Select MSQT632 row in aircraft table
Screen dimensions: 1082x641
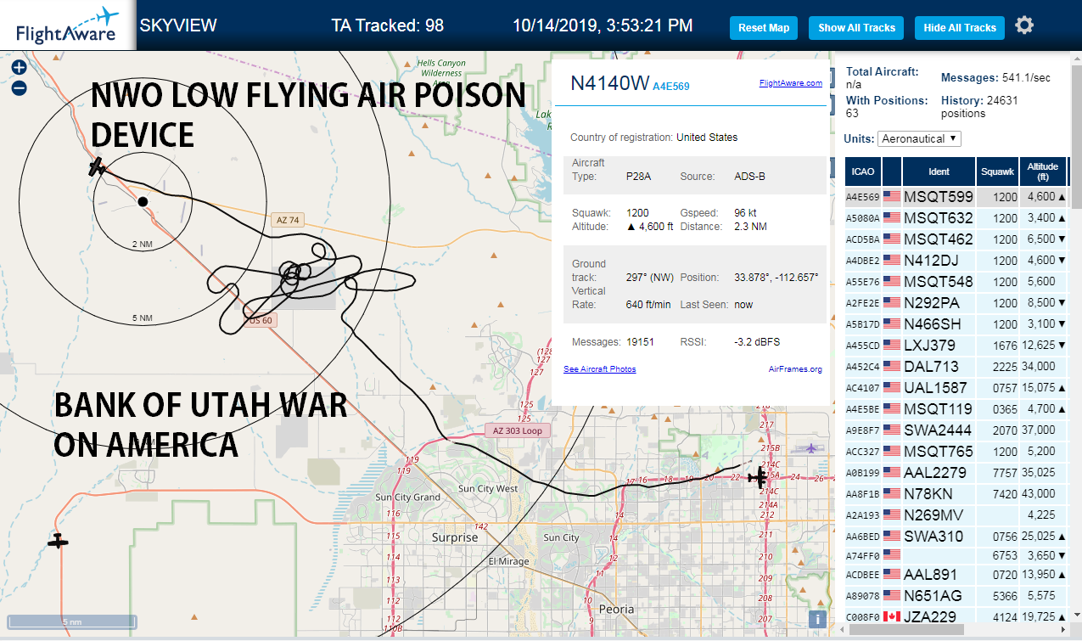click(956, 218)
